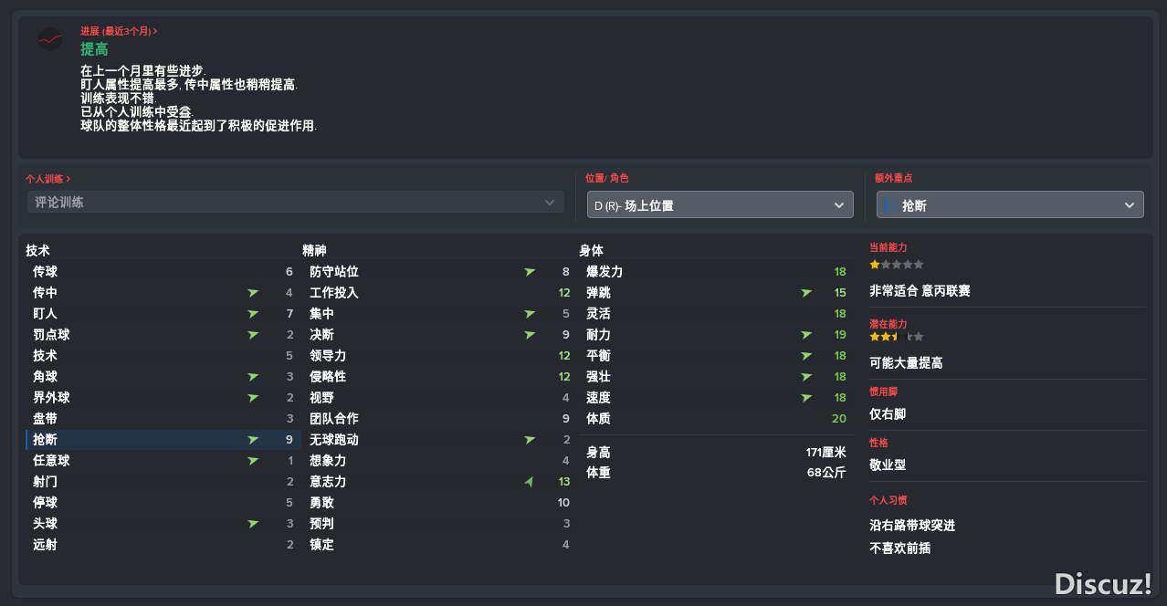Click the green arrow beside 耐力 attribute
1167x606 pixels.
click(x=806, y=335)
